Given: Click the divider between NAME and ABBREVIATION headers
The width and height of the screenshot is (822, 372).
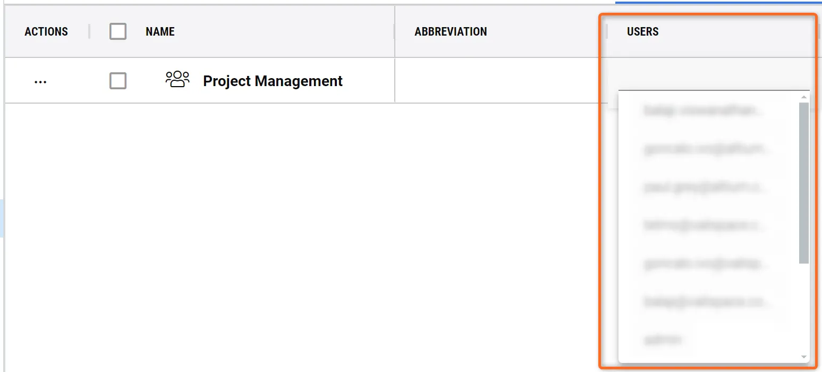Looking at the screenshot, I should [x=394, y=32].
